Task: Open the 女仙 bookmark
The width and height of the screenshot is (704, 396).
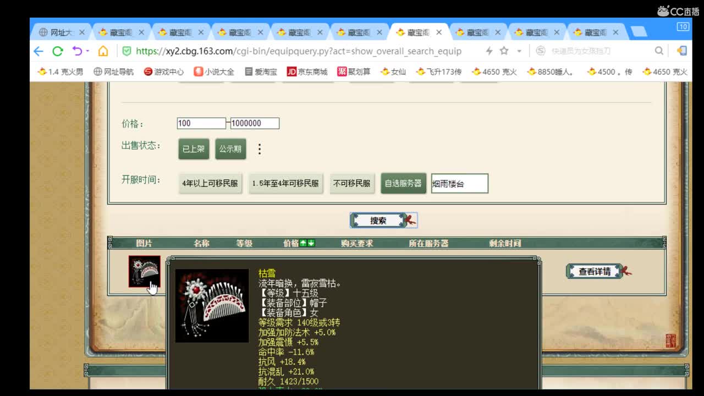Action: 393,71
